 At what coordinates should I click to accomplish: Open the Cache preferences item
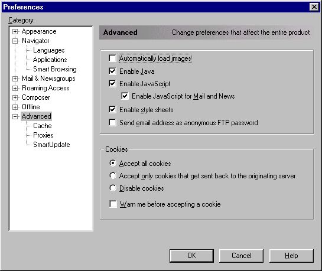43,126
